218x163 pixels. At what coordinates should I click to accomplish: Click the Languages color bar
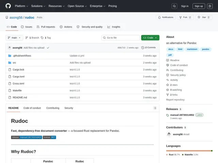pyautogui.click(x=189, y=151)
